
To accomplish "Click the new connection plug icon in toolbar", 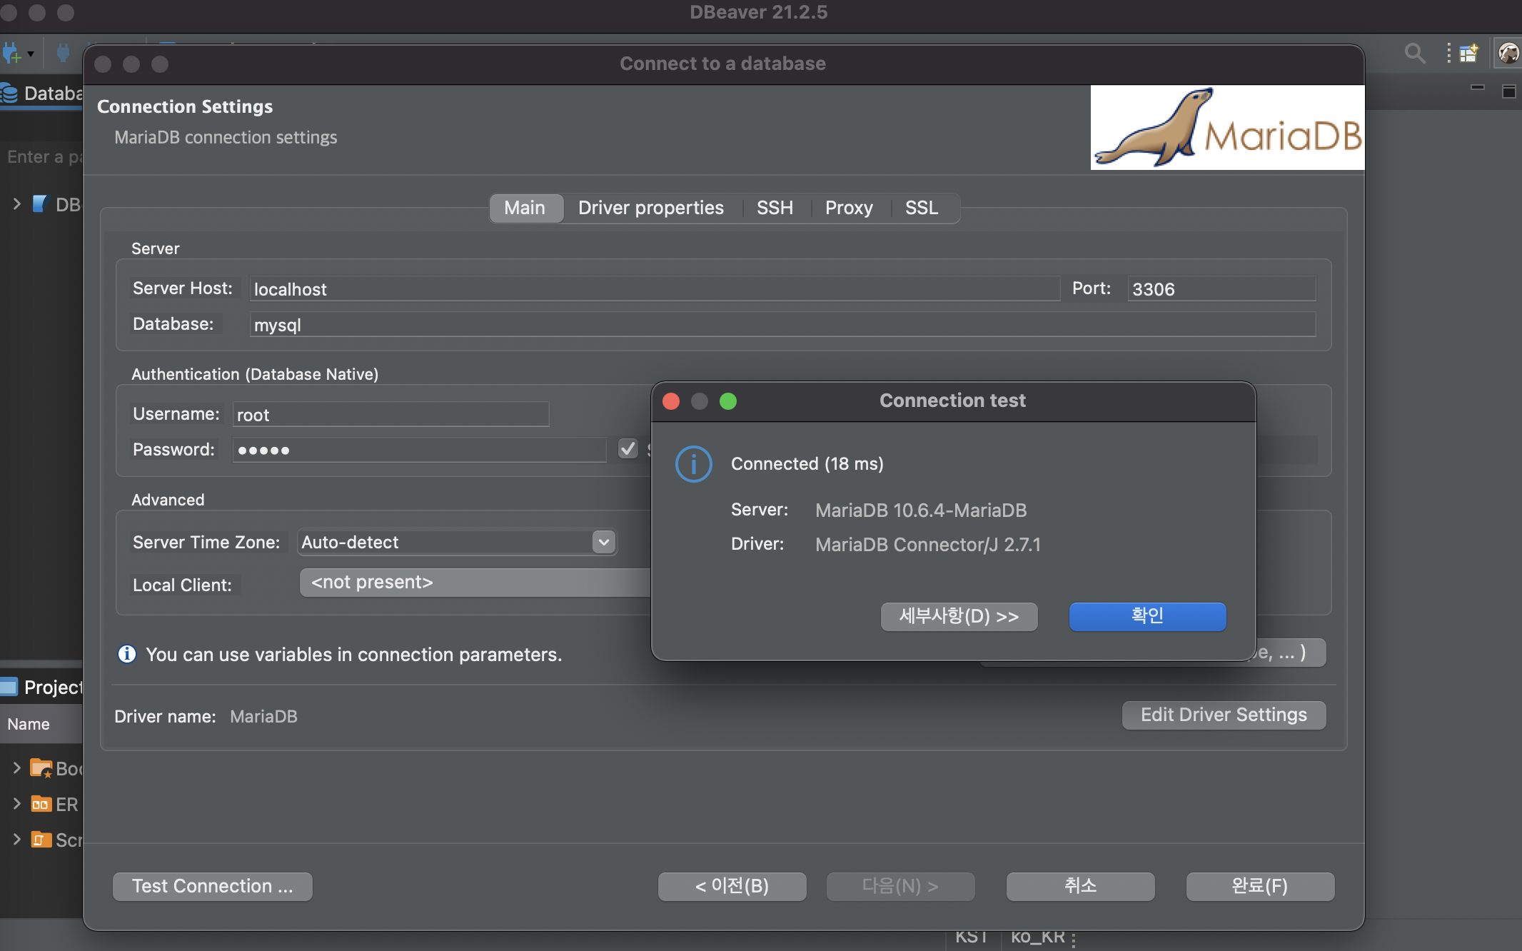I will [11, 54].
